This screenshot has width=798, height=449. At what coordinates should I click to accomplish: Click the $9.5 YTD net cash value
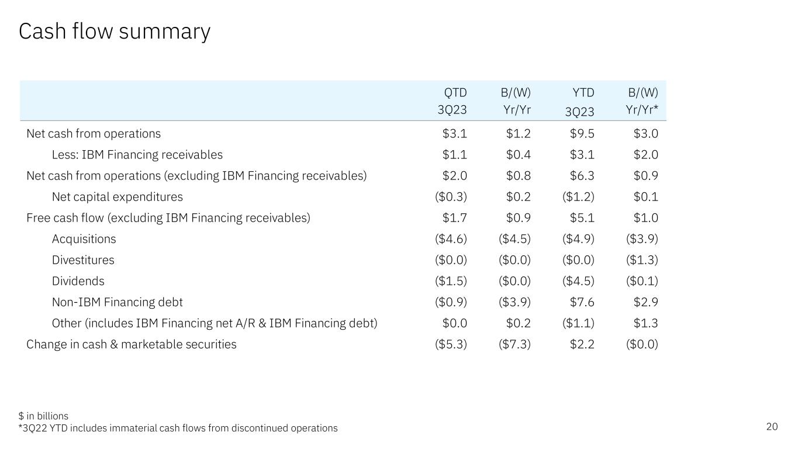pyautogui.click(x=582, y=134)
